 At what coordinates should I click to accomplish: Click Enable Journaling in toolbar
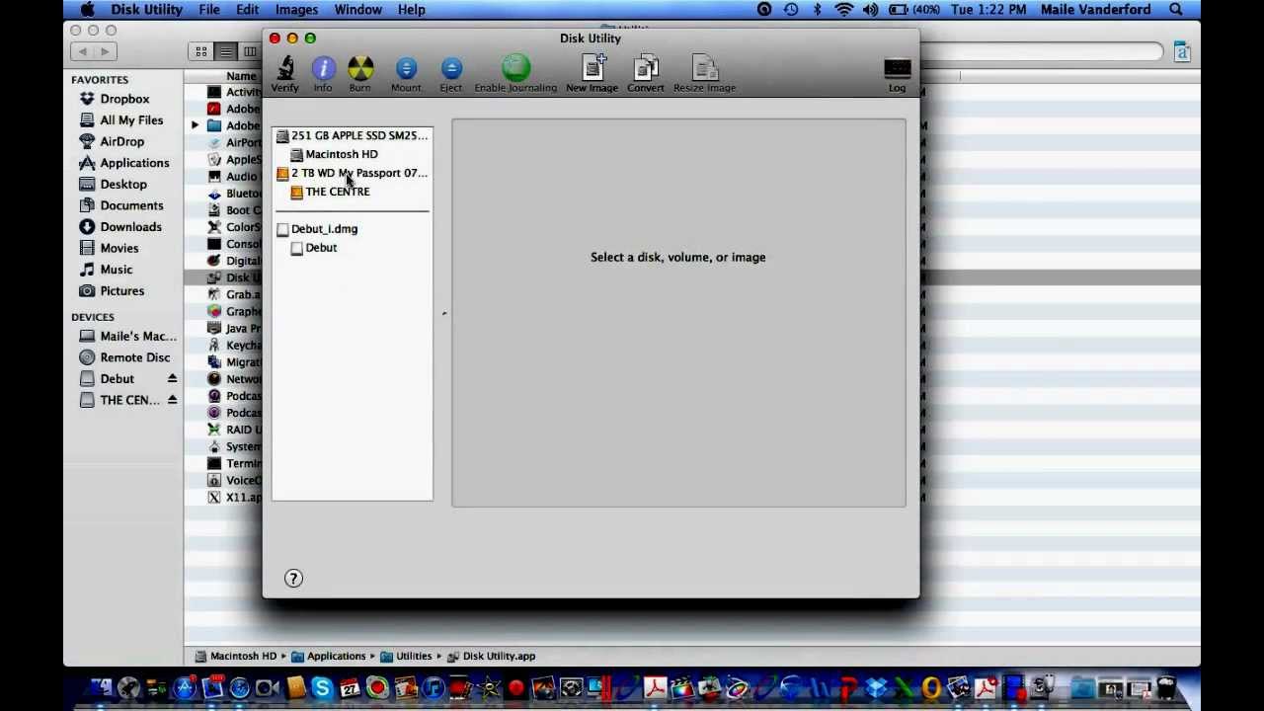(515, 74)
